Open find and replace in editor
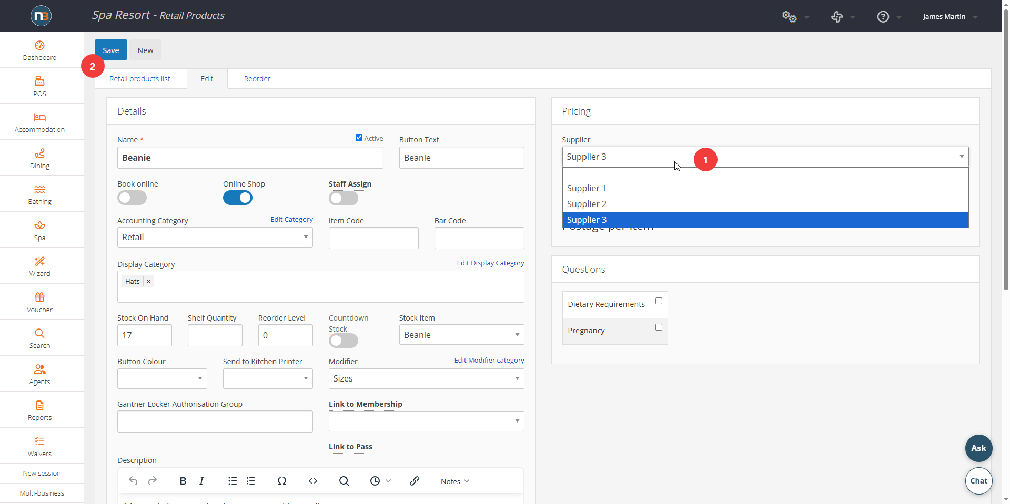 click(344, 481)
